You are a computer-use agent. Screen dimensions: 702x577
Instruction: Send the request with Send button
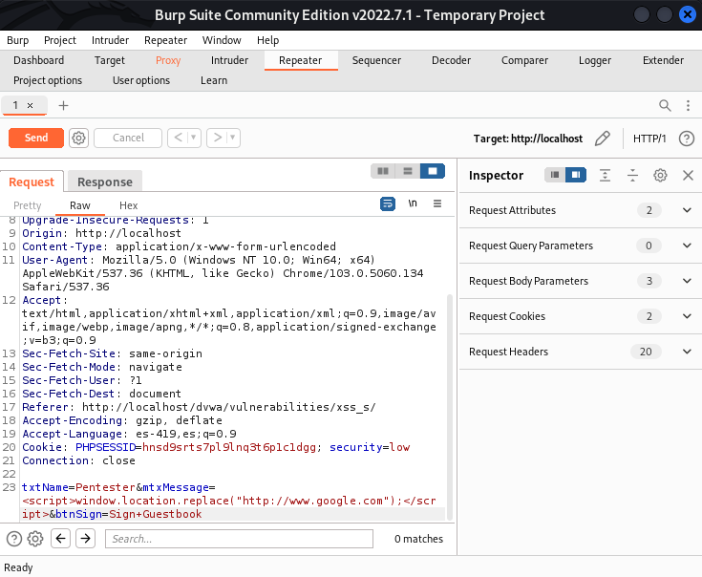(x=36, y=138)
